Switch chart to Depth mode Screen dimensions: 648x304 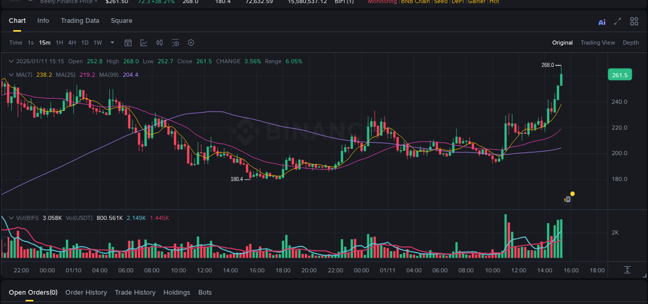click(x=631, y=43)
